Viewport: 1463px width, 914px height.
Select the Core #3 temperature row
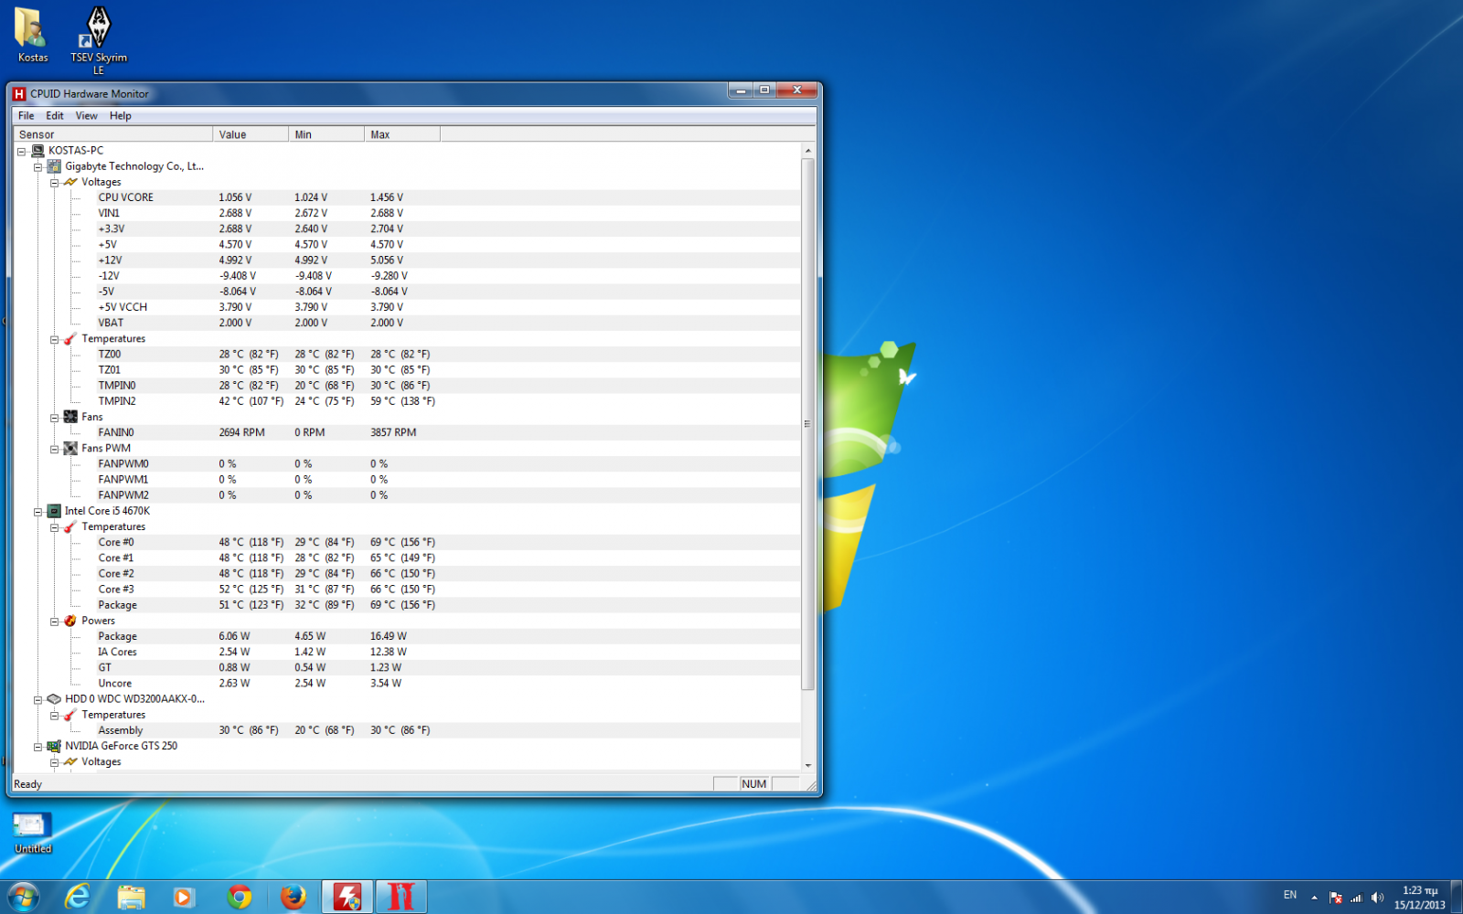448,590
